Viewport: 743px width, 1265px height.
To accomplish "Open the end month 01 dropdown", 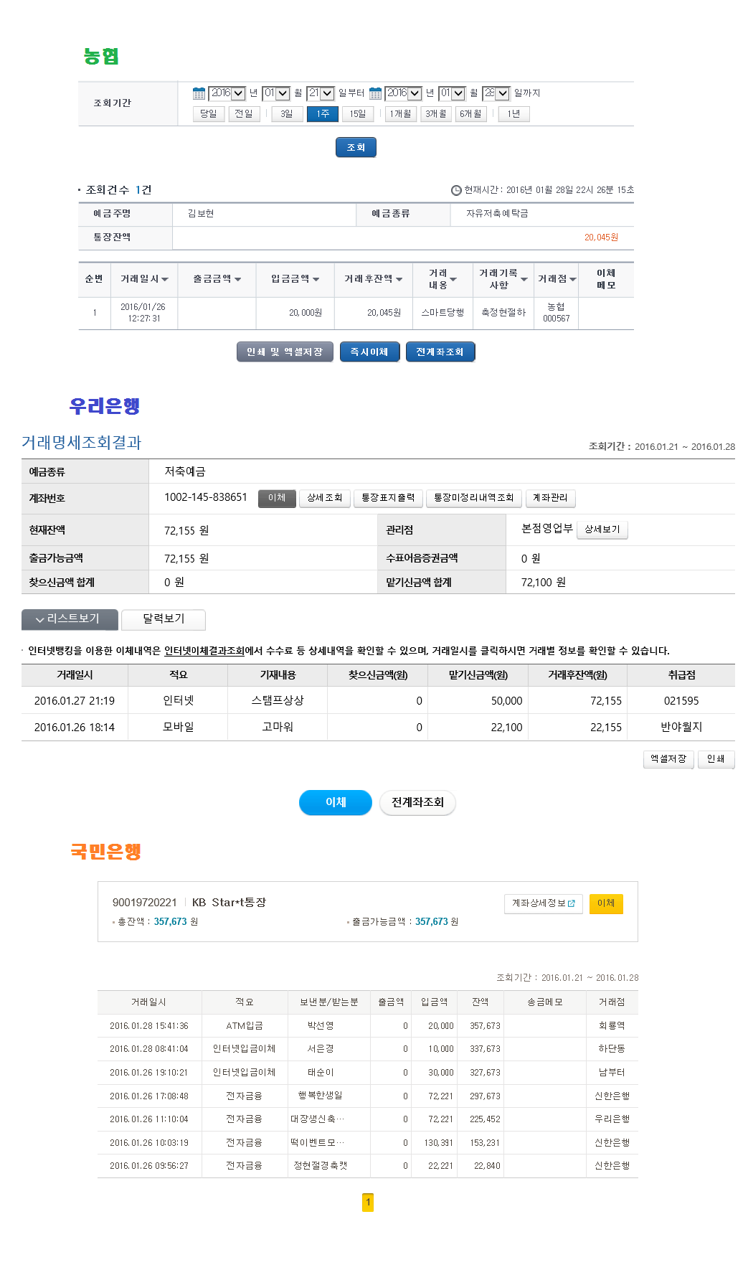I will (x=453, y=93).
